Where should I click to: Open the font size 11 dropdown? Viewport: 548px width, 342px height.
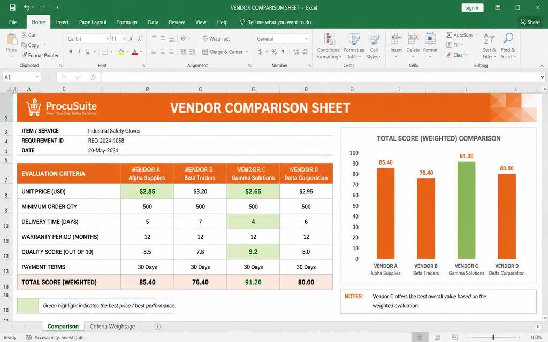coord(124,38)
